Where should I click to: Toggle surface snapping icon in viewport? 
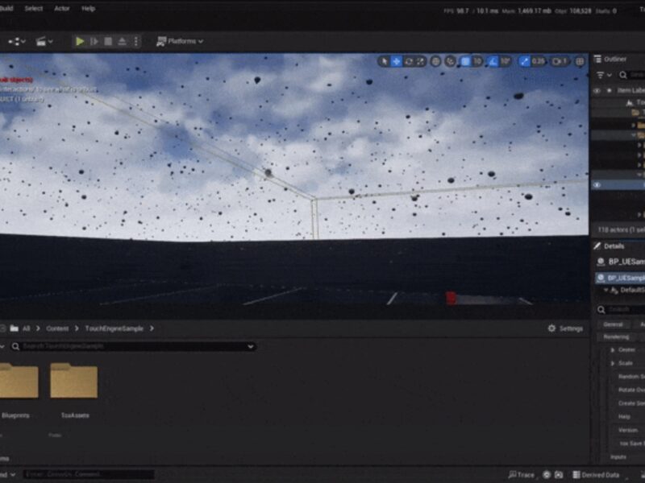pyautogui.click(x=451, y=62)
